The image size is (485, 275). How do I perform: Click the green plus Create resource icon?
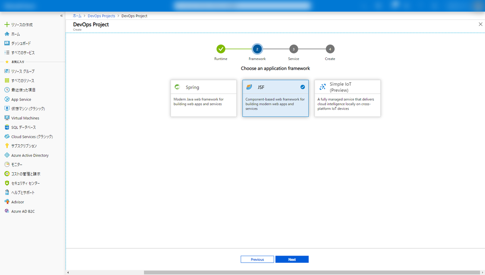click(x=7, y=25)
